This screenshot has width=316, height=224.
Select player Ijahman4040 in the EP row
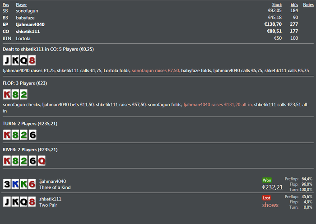30,24
